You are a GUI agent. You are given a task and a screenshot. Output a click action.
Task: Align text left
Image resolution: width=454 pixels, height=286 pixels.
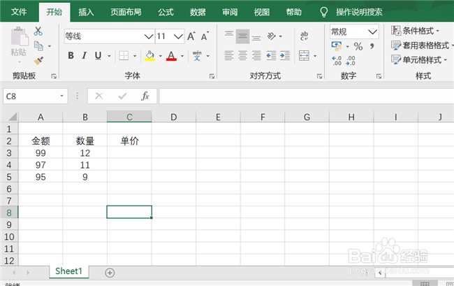[x=228, y=55]
